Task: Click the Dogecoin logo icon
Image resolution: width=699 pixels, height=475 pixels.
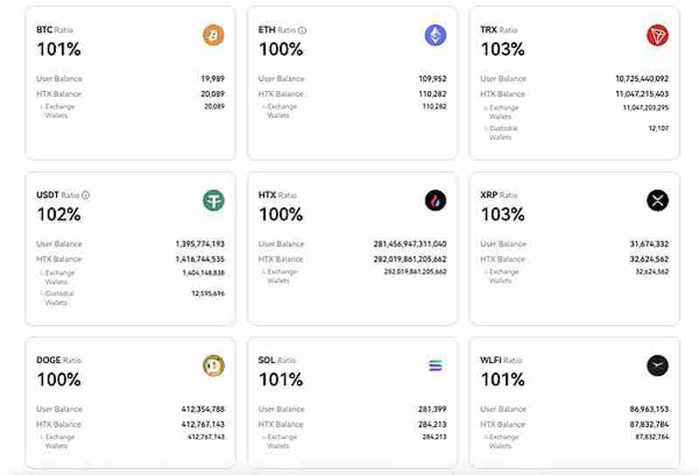Action: 213,366
